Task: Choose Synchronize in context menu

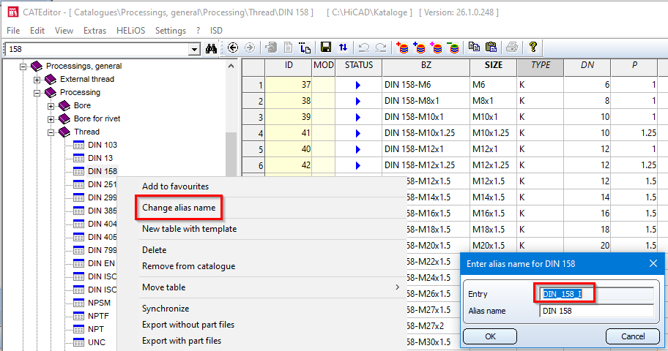Action: (x=166, y=309)
